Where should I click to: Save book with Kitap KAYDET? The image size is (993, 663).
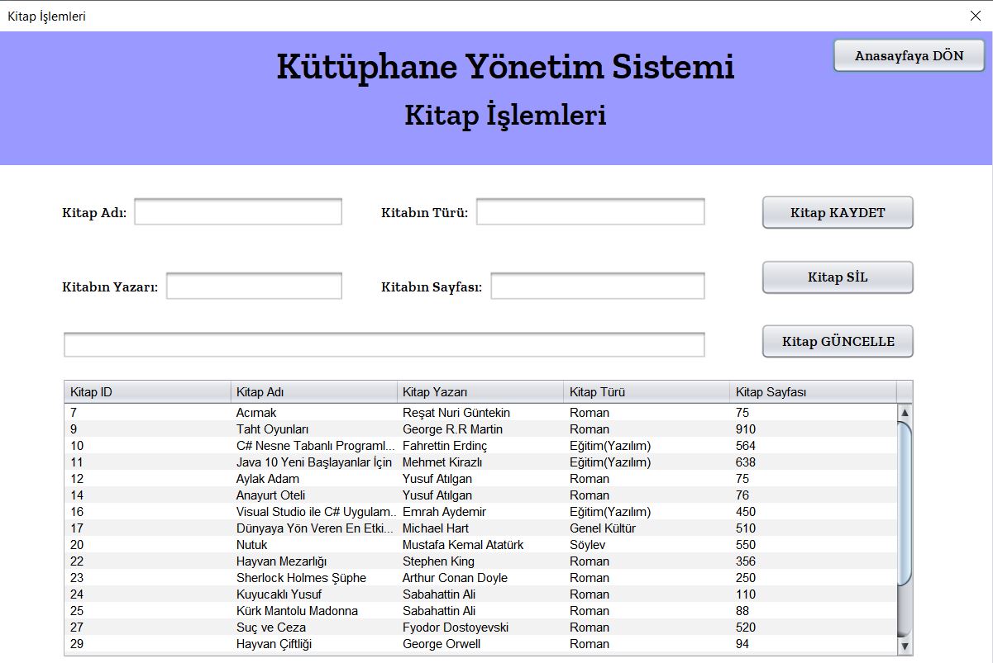click(838, 212)
